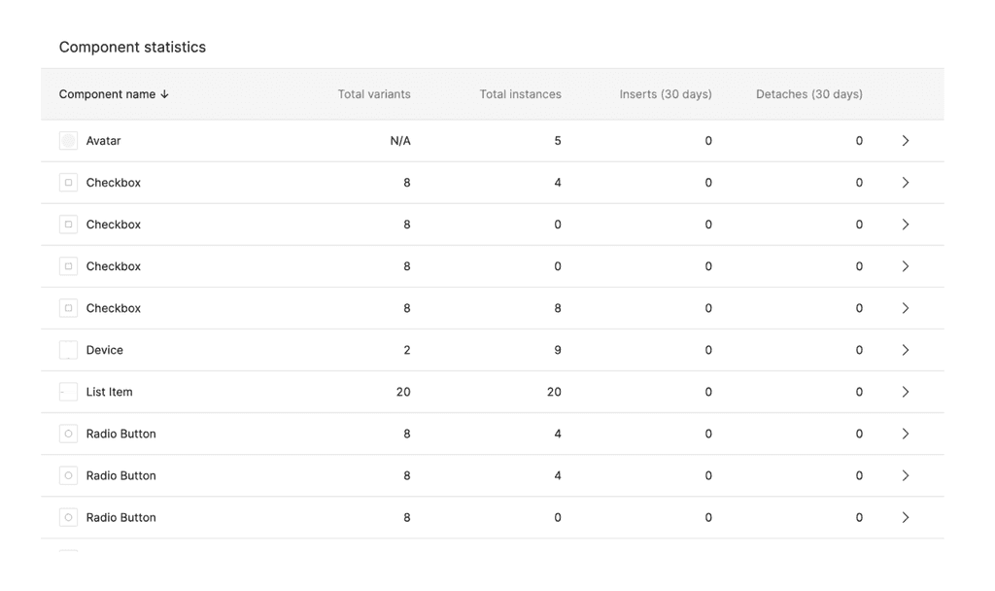The image size is (995, 591).
Task: Open the Device row chevron arrow
Action: pos(905,350)
